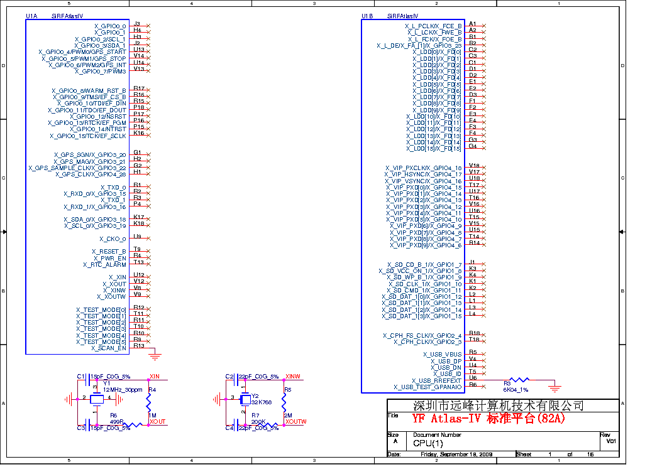Click the X_VIP_PXCLK/X_GPIO4_18 pin label

click(x=424, y=168)
